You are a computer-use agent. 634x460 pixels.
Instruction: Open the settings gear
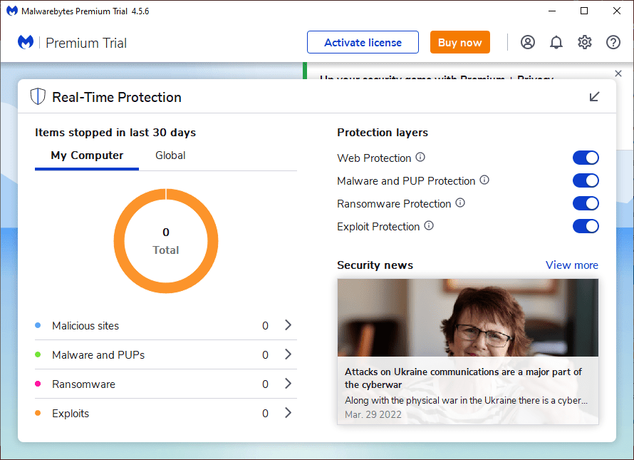[x=585, y=42]
